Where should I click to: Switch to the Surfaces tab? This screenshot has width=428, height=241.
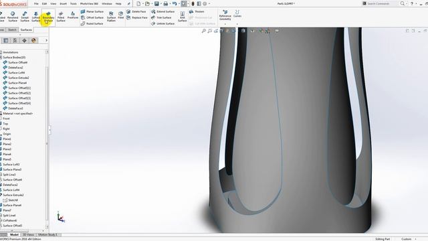(26, 29)
